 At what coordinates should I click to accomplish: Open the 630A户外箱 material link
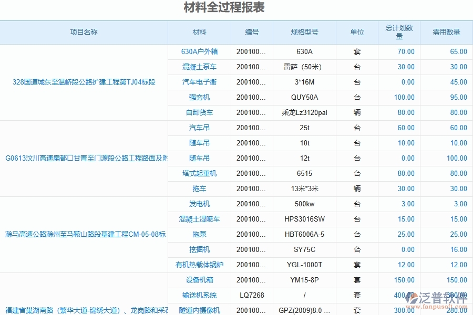(x=199, y=51)
